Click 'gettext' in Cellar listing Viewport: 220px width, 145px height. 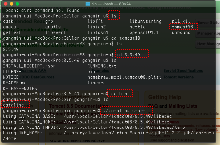click(x=12, y=33)
